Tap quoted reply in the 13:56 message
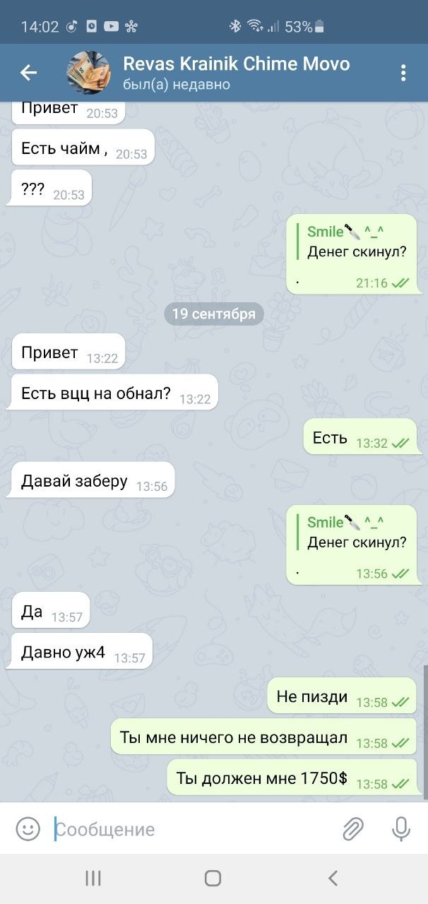 point(357,533)
